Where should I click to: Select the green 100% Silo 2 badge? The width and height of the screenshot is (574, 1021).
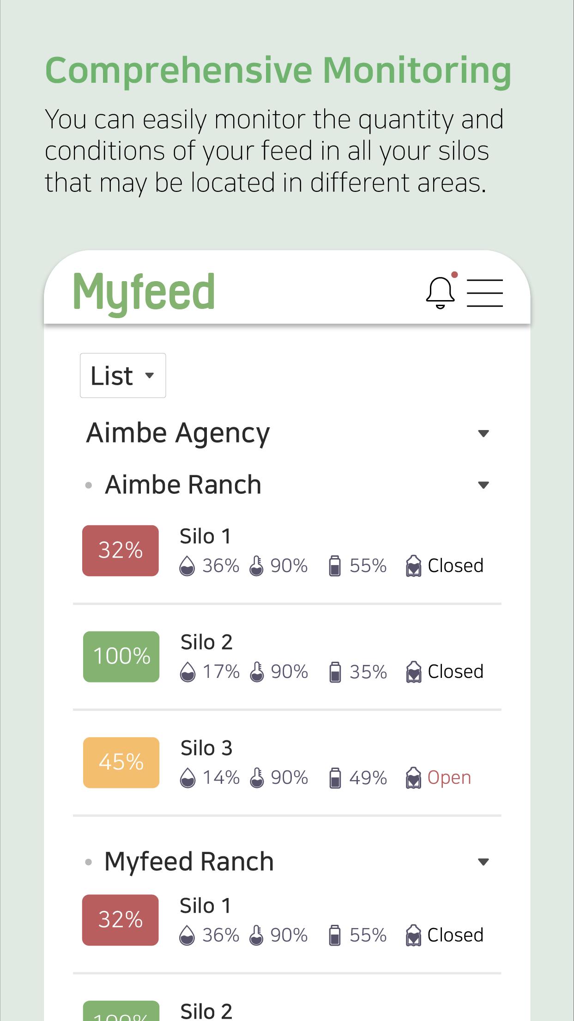click(x=121, y=657)
